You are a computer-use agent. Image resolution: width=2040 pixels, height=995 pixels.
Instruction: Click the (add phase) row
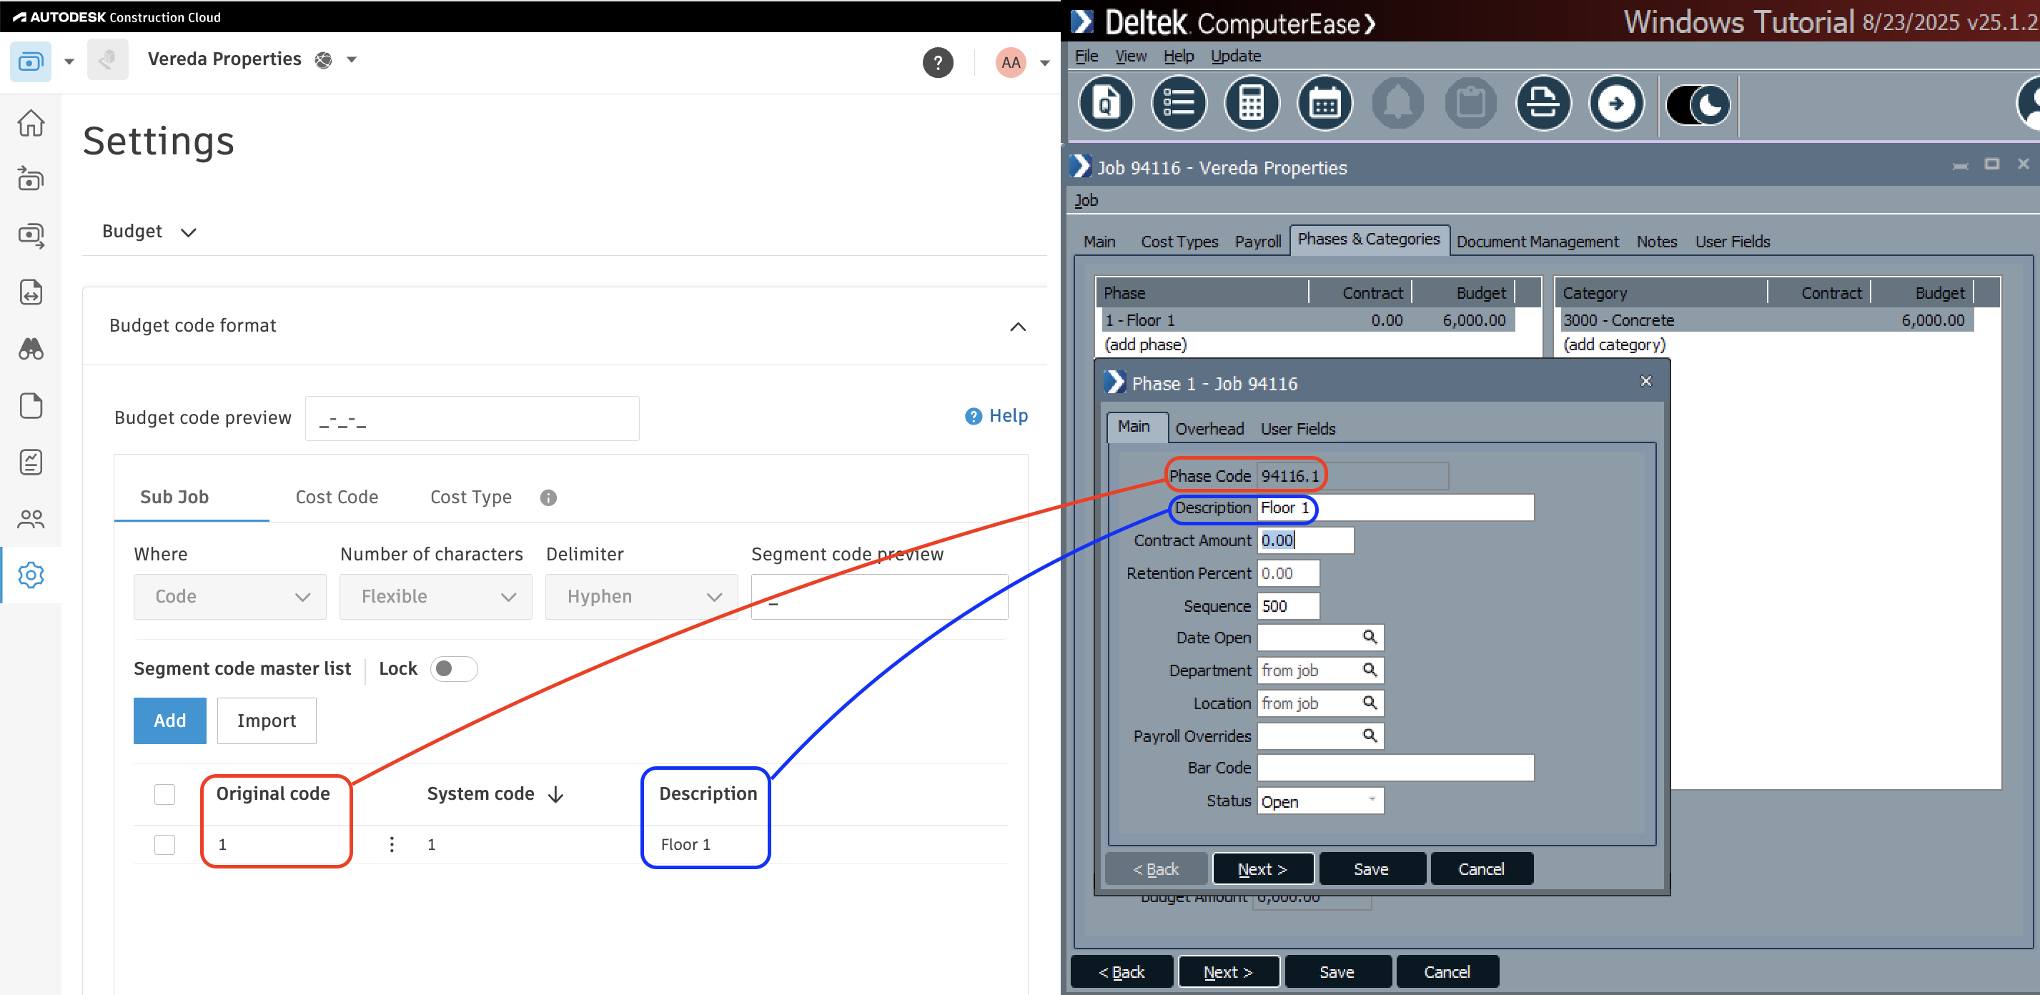pyautogui.click(x=1145, y=345)
